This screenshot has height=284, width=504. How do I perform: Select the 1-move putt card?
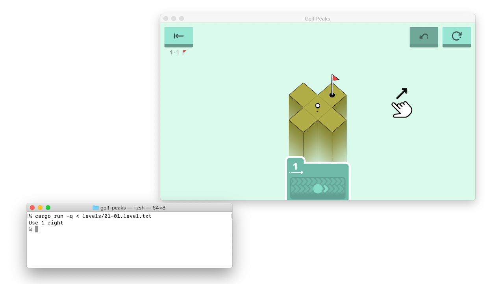tap(318, 179)
